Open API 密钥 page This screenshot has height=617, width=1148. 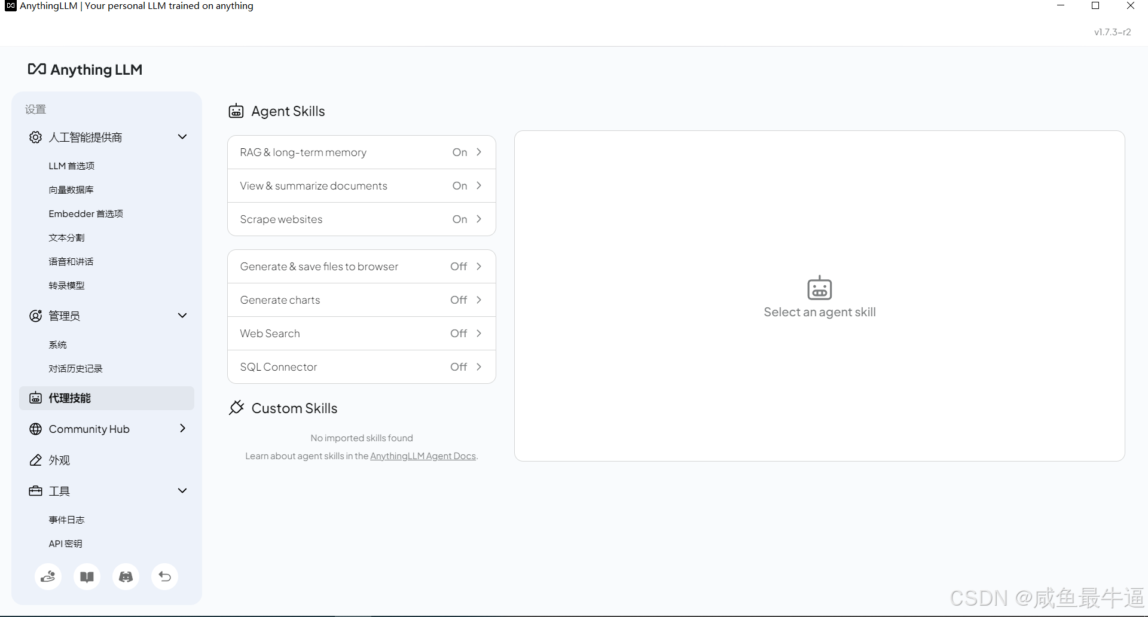[x=65, y=543]
